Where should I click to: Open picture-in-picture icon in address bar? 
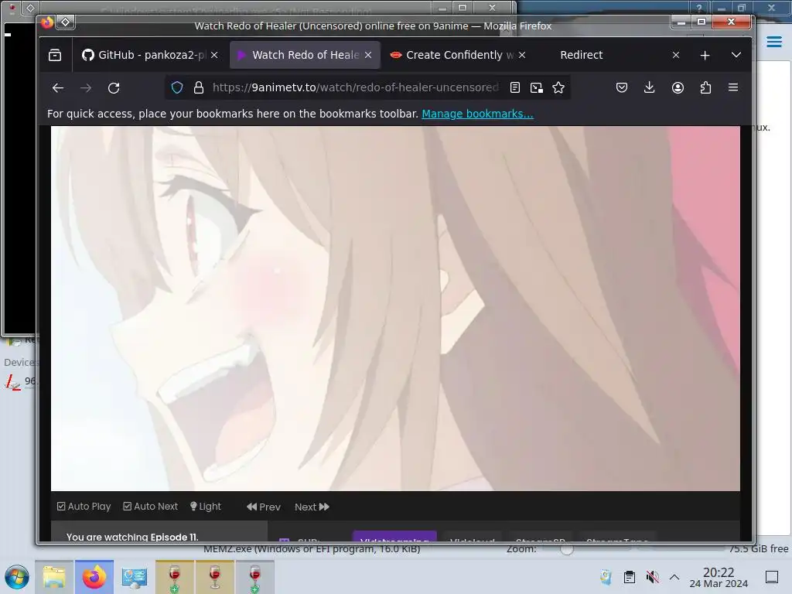(537, 88)
